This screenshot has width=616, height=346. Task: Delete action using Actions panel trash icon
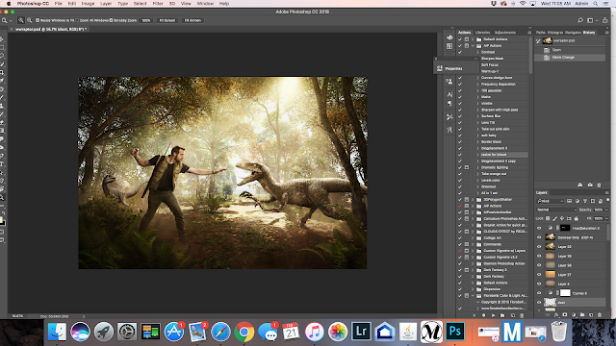click(x=522, y=315)
